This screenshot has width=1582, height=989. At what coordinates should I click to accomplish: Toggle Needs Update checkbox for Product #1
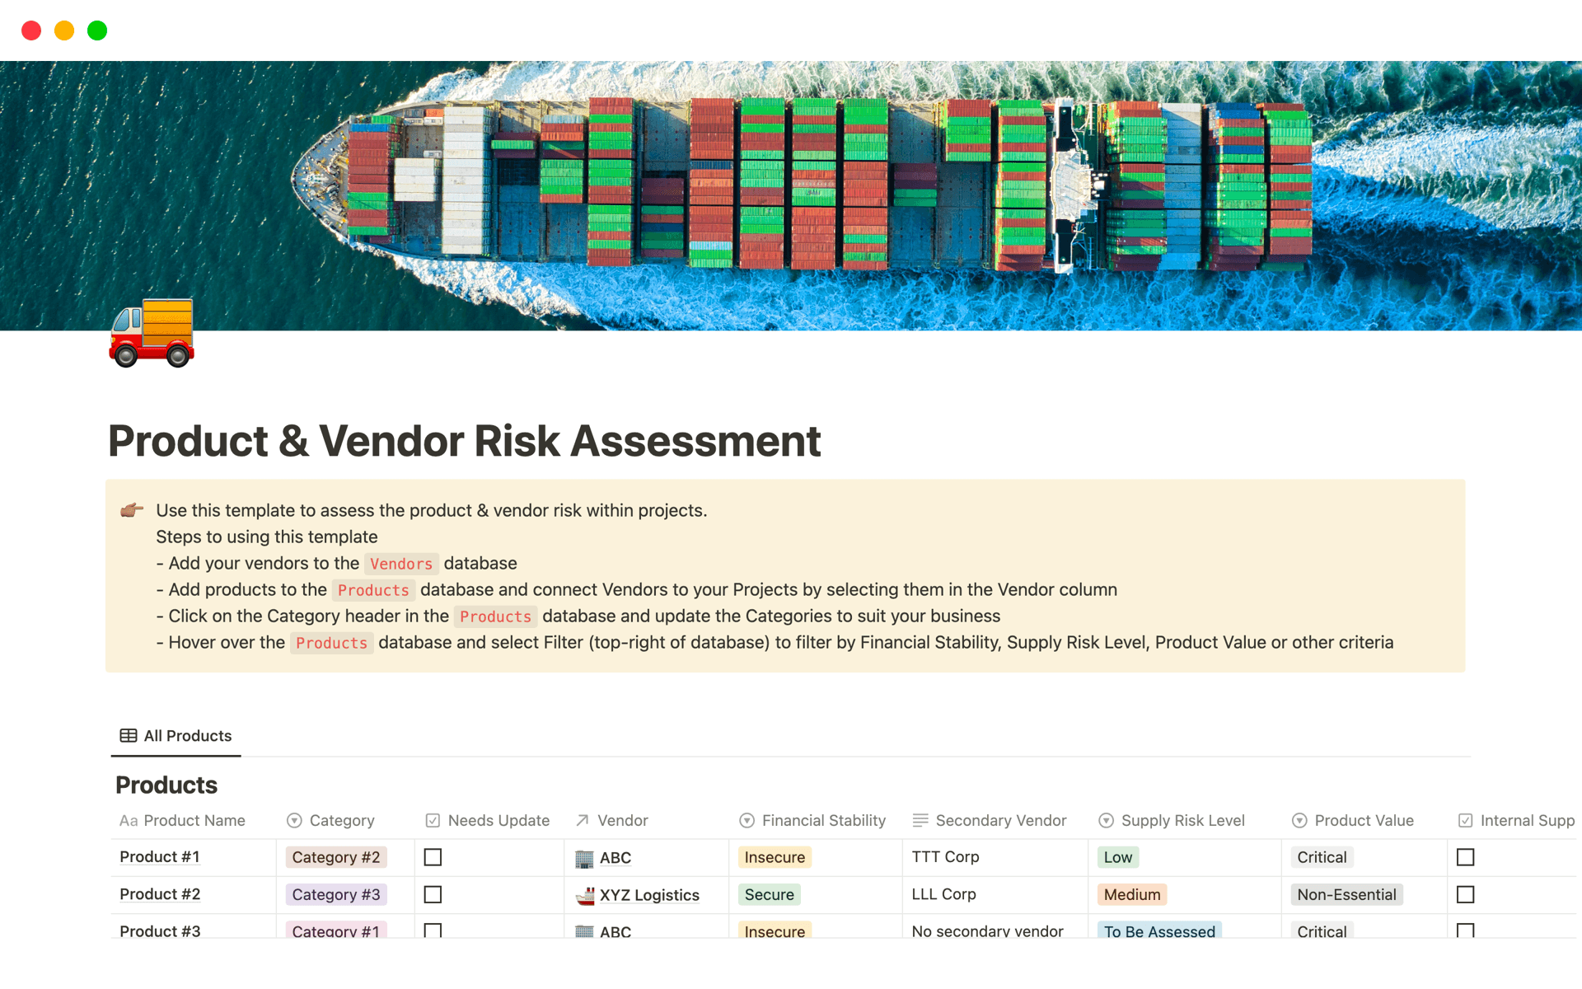[x=433, y=857]
